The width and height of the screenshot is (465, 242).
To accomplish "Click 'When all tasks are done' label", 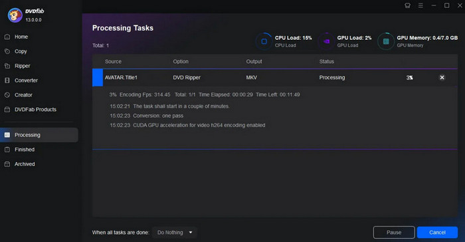I will pos(121,233).
